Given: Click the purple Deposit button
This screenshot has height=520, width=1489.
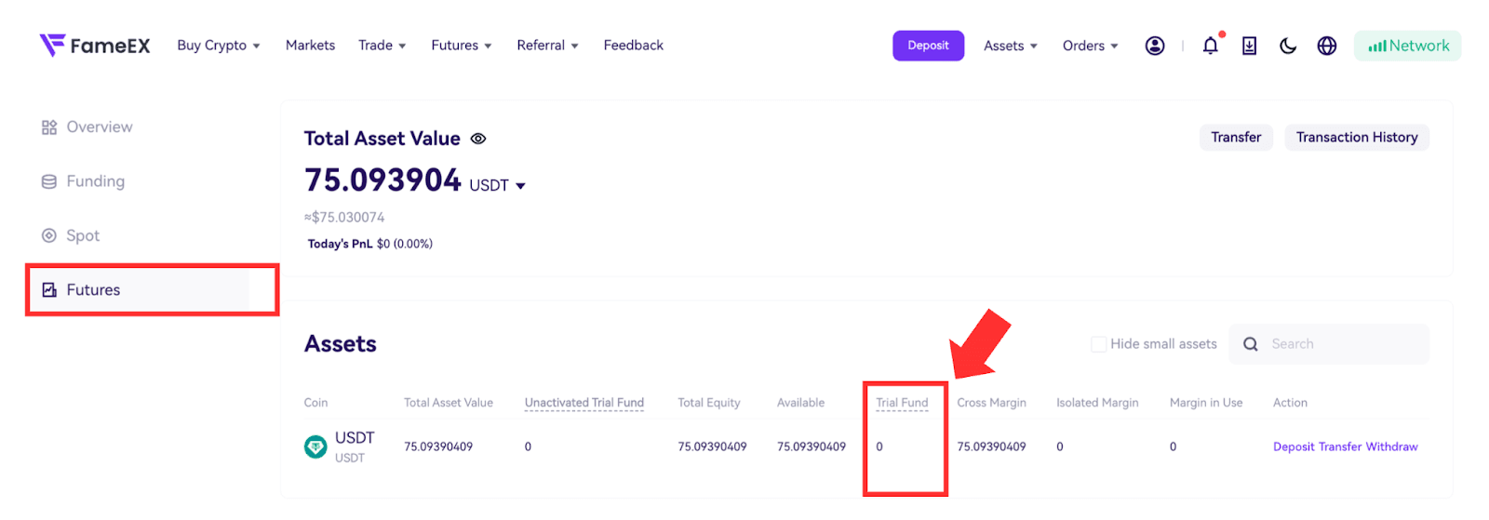Looking at the screenshot, I should (928, 46).
